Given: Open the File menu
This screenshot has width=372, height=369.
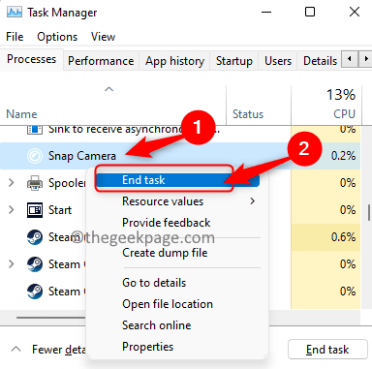Looking at the screenshot, I should tap(15, 37).
